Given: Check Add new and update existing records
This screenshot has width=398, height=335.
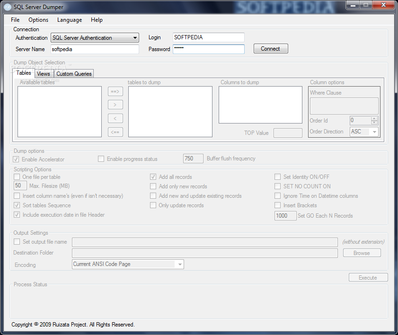Looking at the screenshot, I should (153, 196).
